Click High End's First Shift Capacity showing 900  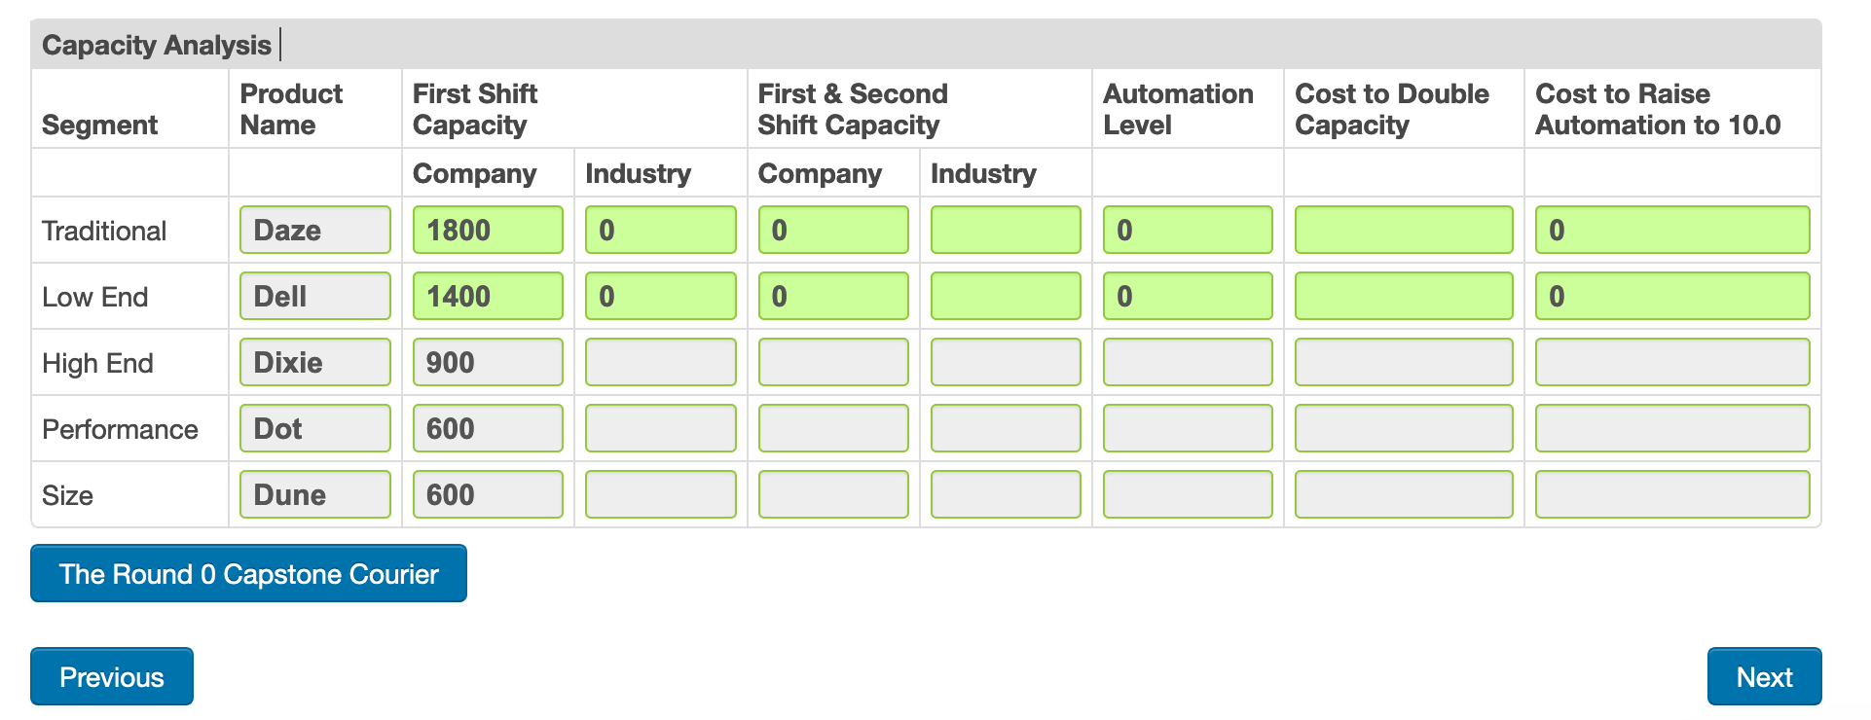point(487,362)
